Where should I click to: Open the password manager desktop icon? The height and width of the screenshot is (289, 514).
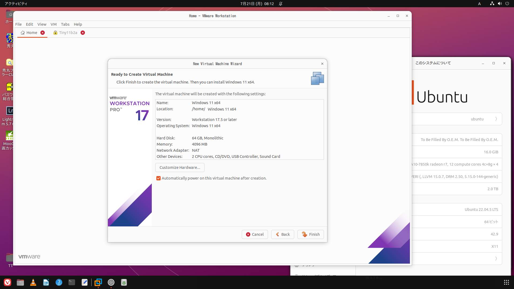[10, 87]
